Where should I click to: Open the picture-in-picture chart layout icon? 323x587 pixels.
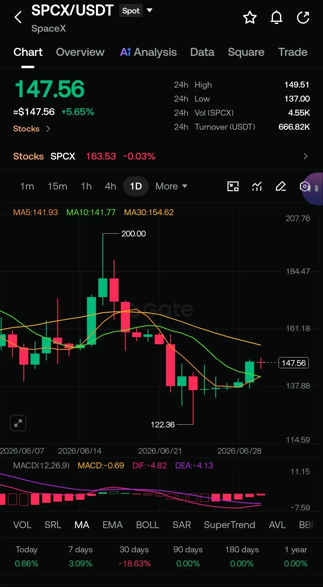click(x=233, y=186)
